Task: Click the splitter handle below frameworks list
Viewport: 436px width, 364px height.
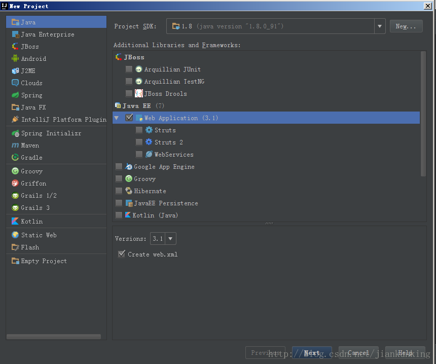Action: [269, 223]
